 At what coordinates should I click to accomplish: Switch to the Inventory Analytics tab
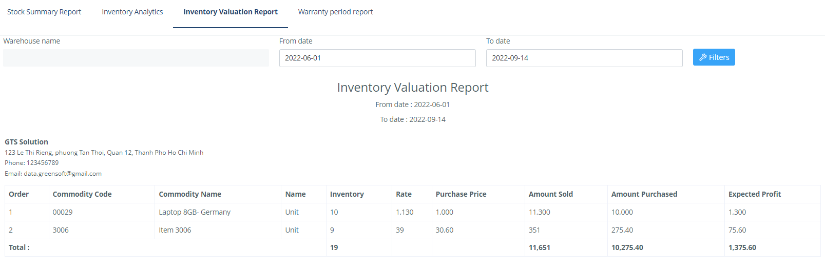(132, 12)
